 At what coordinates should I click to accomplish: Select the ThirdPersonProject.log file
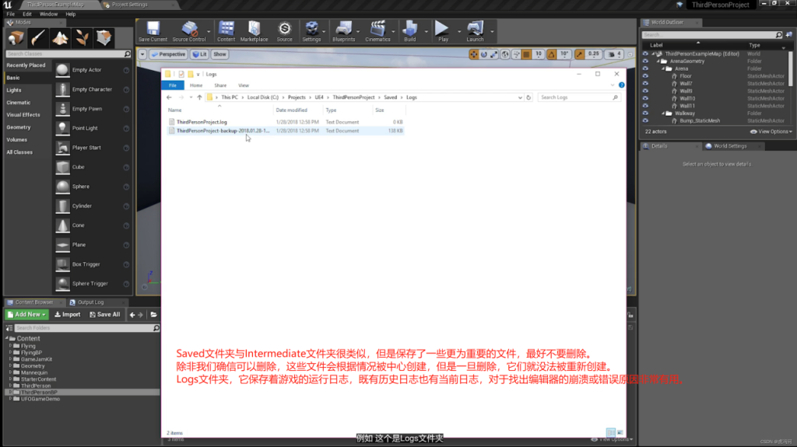(202, 122)
